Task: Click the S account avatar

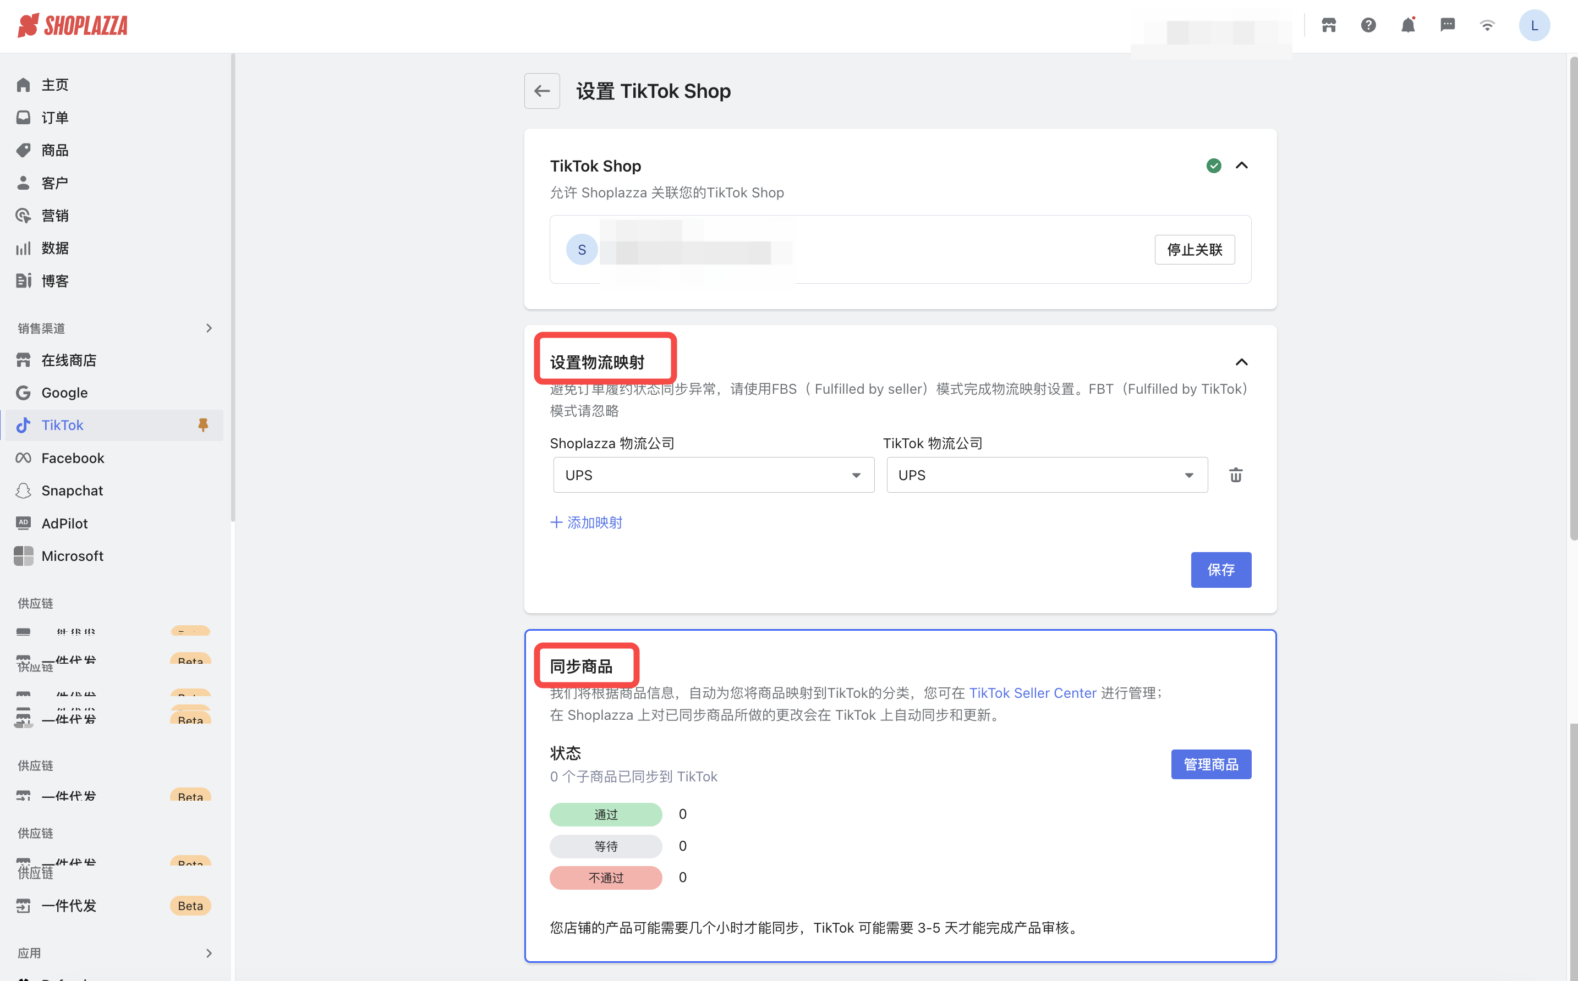Action: pyautogui.click(x=582, y=249)
